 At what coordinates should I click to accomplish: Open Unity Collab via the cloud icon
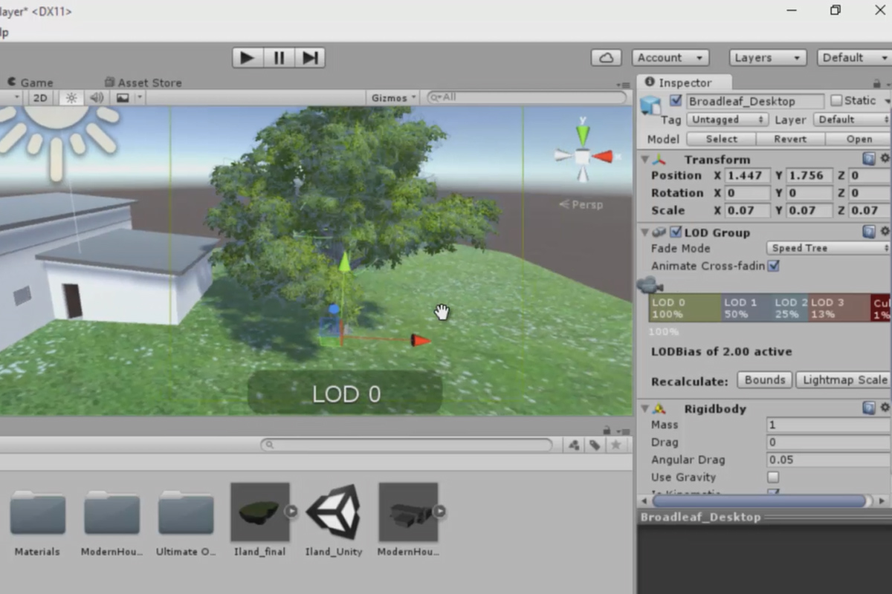click(606, 57)
